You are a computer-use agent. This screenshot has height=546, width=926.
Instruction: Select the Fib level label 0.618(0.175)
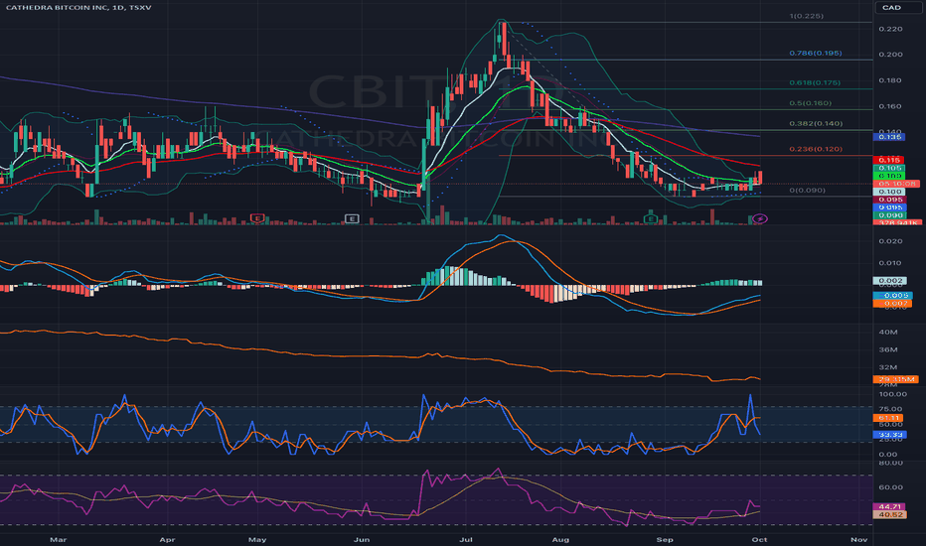point(815,82)
